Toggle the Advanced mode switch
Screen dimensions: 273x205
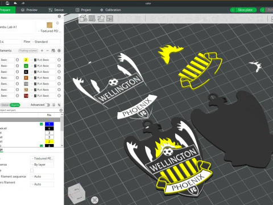pyautogui.click(x=48, y=105)
